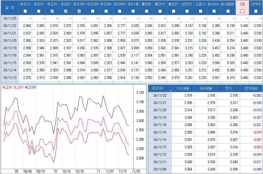Enable the CP91D checkbox
This screenshot has height=174, width=263.
[256, 11]
